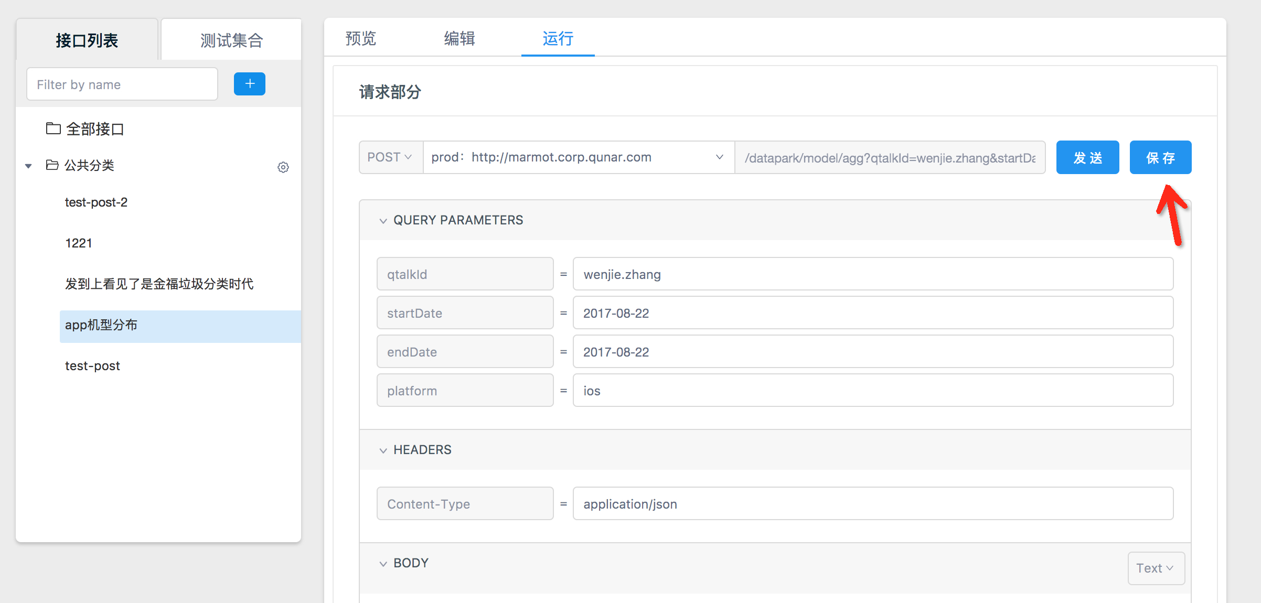The height and width of the screenshot is (603, 1261).
Task: Switch to the 编辑 tab
Action: (459, 39)
